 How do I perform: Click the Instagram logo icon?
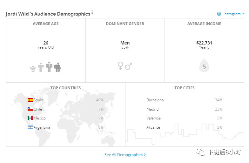(219, 14)
